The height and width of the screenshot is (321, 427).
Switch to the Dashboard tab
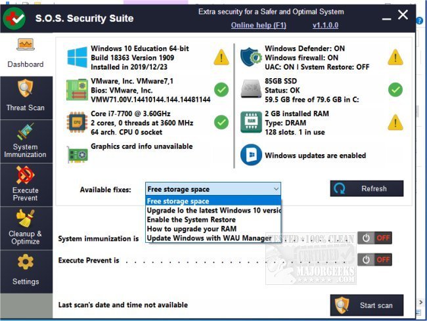point(26,53)
